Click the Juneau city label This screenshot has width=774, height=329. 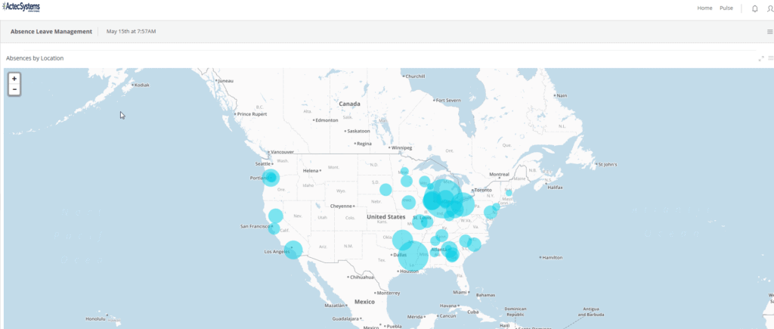click(225, 80)
